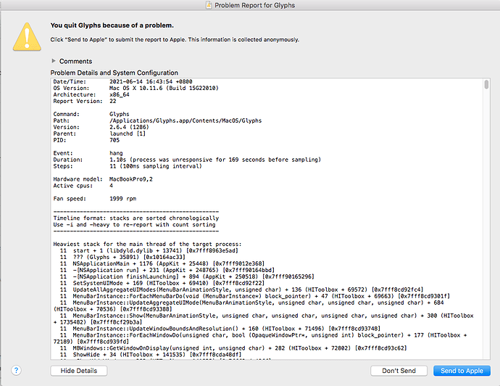Click the MenuBarInstance::UpdateAggregateUIMode stack line
Image resolution: width=500 pixels, height=386 pixels.
(249, 306)
